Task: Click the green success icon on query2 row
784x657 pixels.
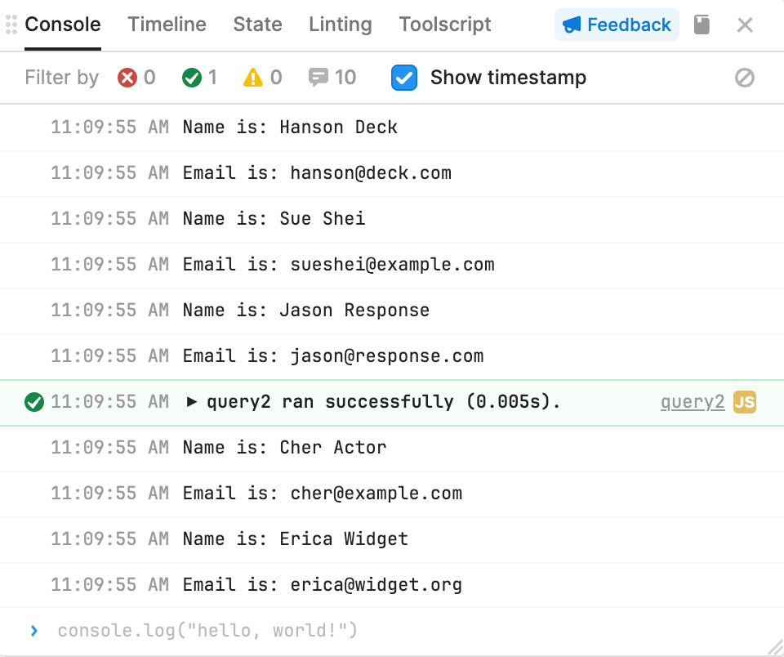Action: tap(34, 402)
